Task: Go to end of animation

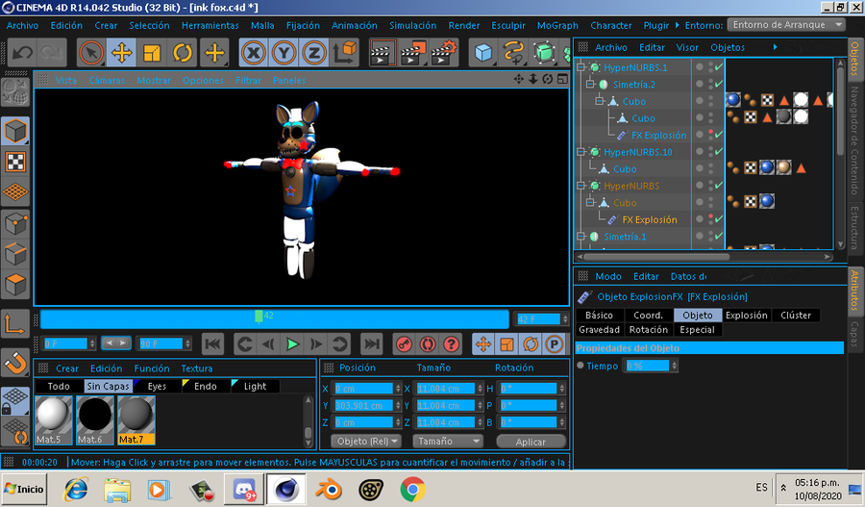Action: 371,344
